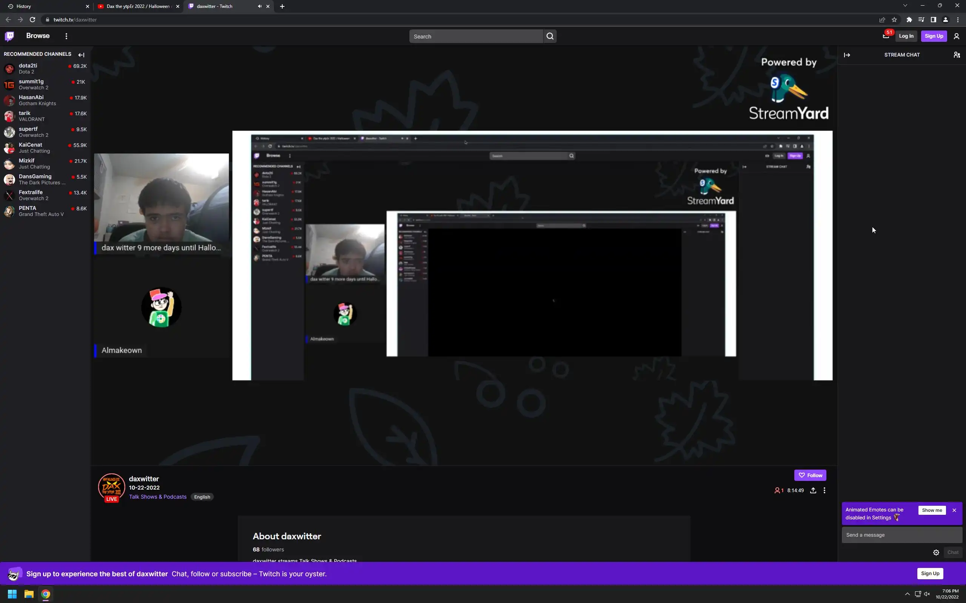This screenshot has height=603, width=966.
Task: Click the search magnifier button
Action: point(550,36)
